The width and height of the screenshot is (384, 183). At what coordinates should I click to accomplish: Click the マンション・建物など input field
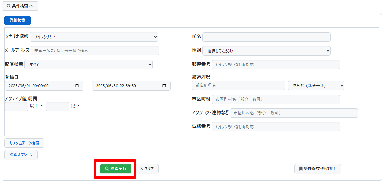(294, 113)
